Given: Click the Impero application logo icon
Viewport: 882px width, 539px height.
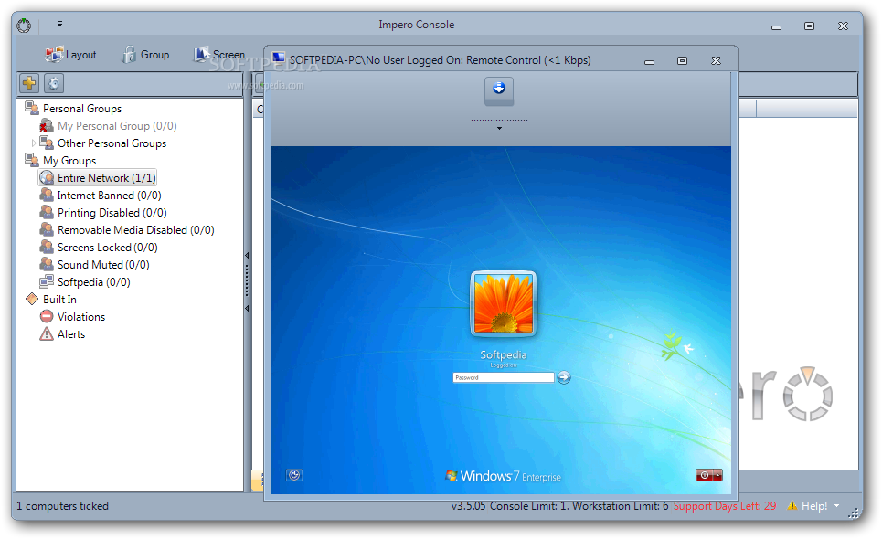Looking at the screenshot, I should point(24,26).
